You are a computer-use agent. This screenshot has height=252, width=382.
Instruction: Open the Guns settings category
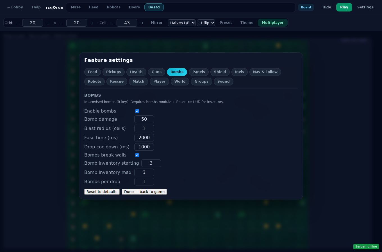156,72
